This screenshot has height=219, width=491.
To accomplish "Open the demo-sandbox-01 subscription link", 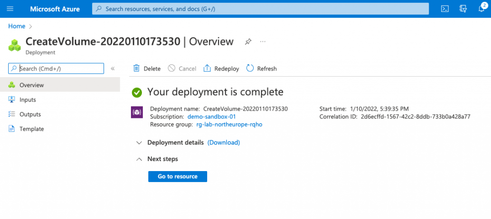I will pos(211,117).
